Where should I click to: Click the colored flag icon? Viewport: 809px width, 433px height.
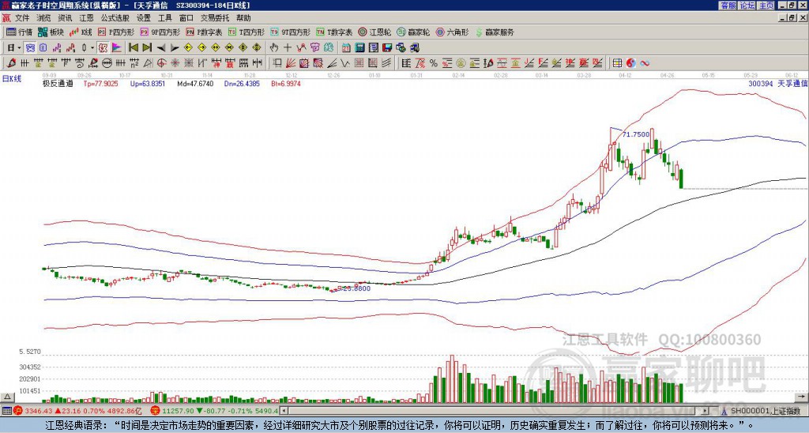[x=117, y=47]
